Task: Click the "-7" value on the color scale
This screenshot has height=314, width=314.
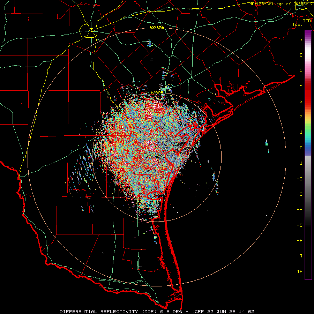Action: coord(300,256)
